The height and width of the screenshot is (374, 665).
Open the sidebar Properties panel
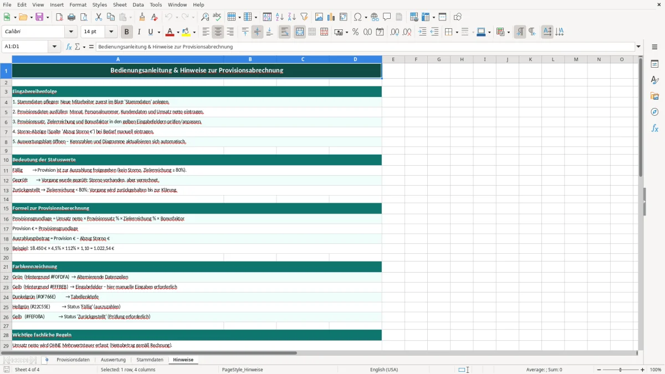pyautogui.click(x=654, y=64)
